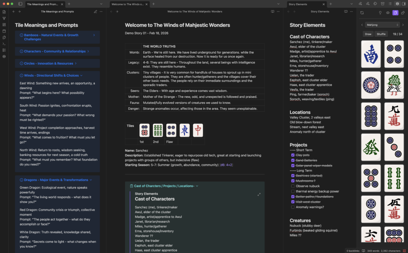408x253 pixels.
Task: Open the Mahjong deck selector dropdown
Action: [x=382, y=25]
